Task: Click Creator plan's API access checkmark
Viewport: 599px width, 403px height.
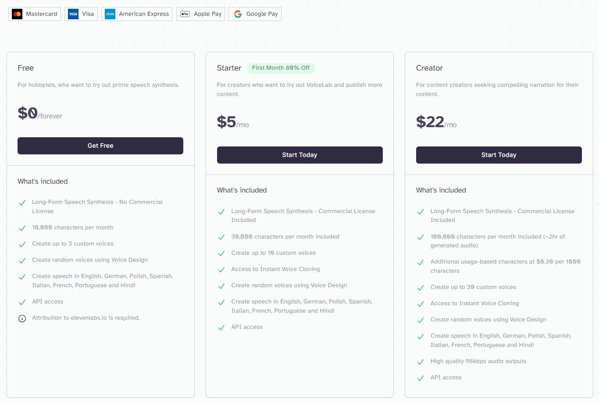Action: point(421,378)
